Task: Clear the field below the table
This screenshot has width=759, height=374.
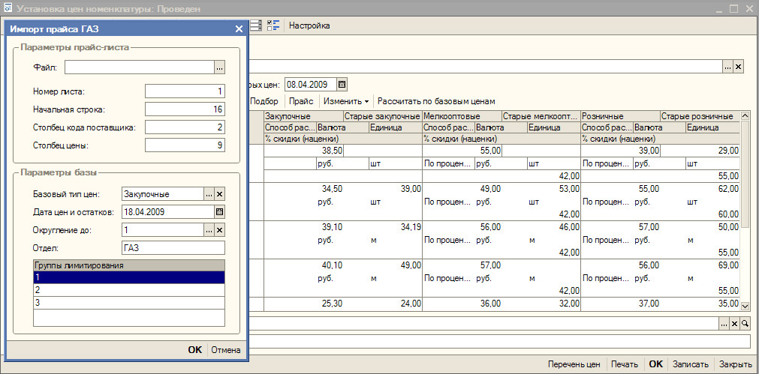Action: 733,325
